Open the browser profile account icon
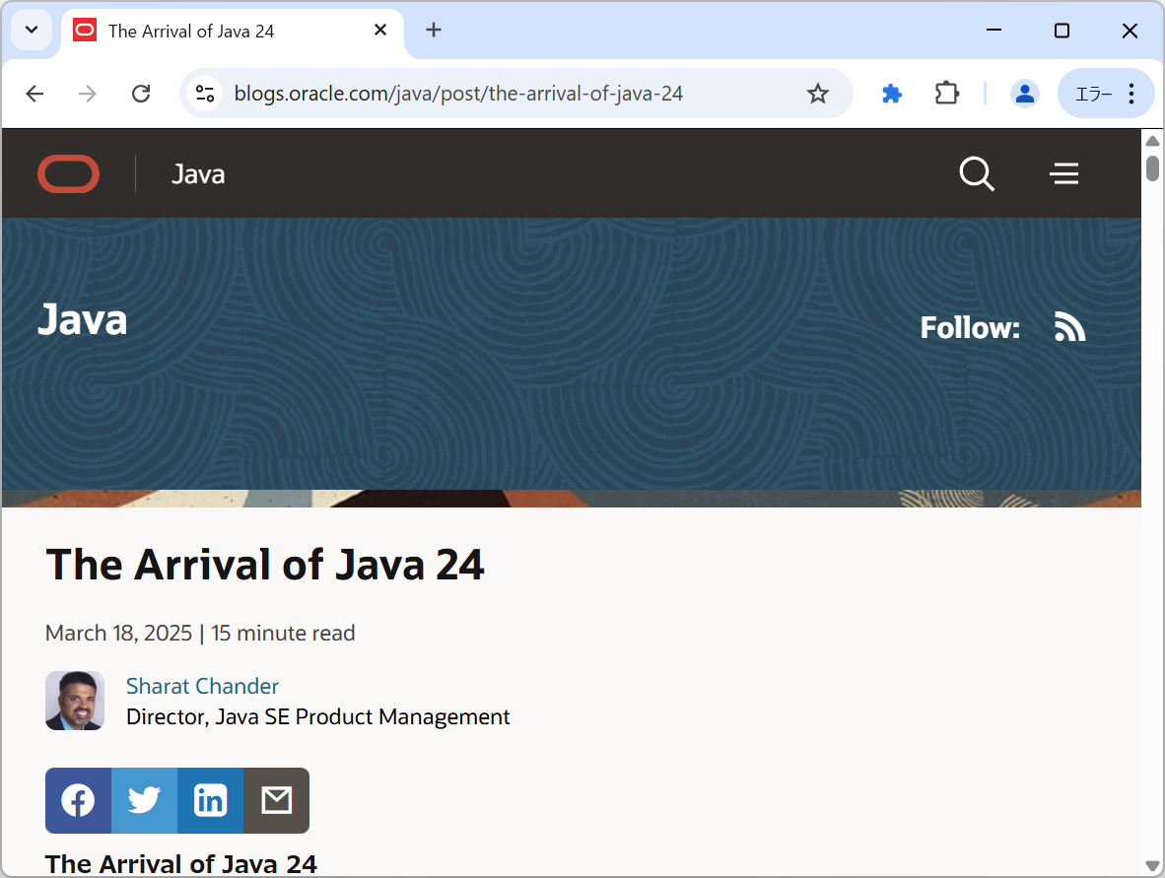The image size is (1165, 878). [x=1025, y=93]
